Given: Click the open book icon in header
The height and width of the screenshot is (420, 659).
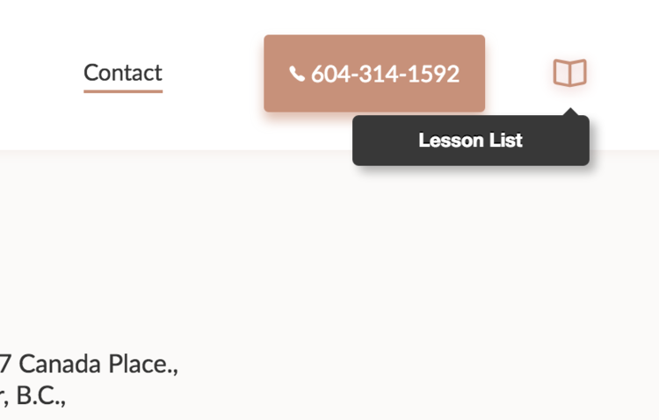Looking at the screenshot, I should [569, 73].
